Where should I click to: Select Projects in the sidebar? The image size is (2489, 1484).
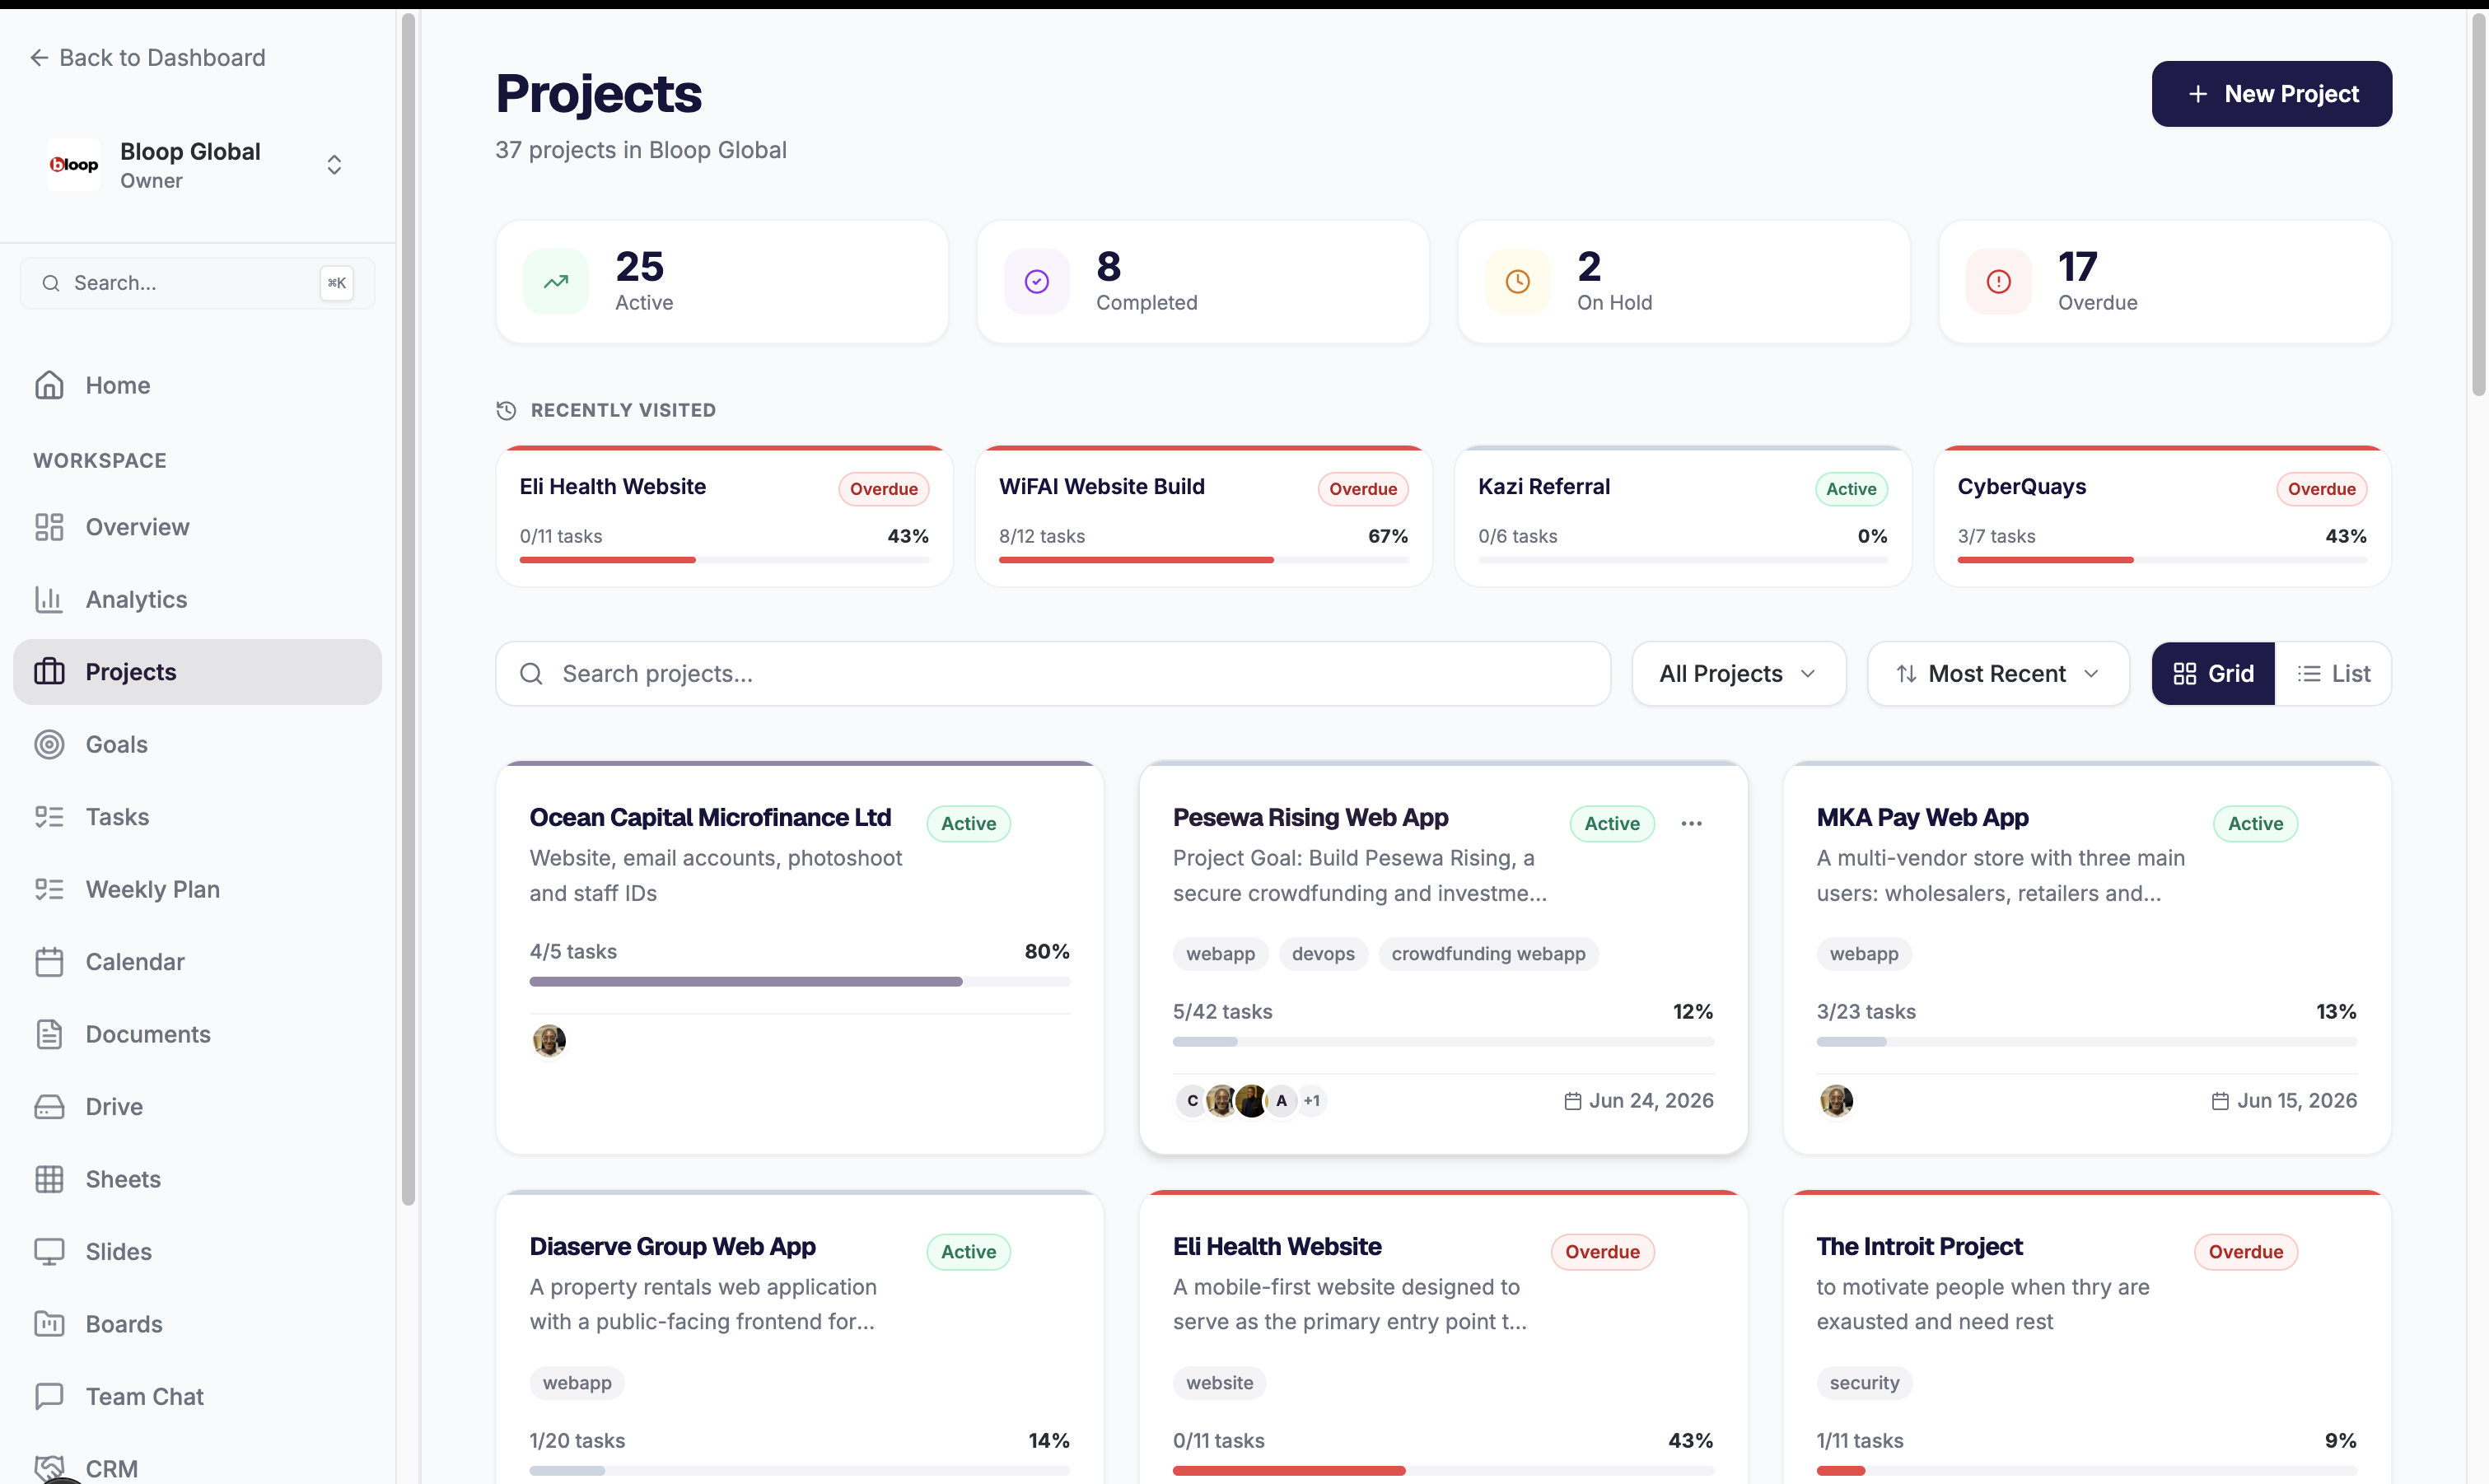tap(197, 672)
